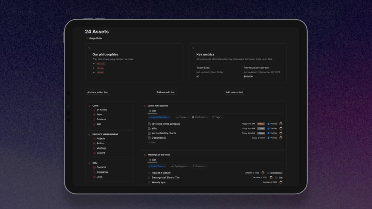Expand the Mission toggle under Our philosophies
The height and width of the screenshot is (209, 372).
point(94,64)
